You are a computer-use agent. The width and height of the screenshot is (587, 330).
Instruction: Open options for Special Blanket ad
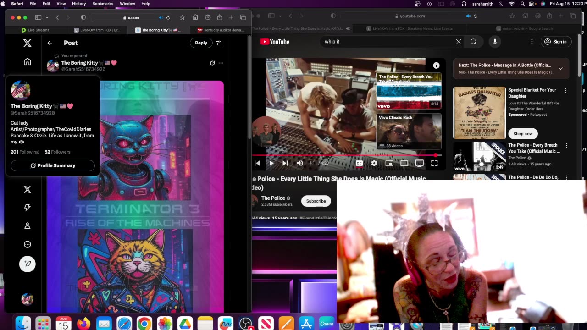click(x=565, y=91)
